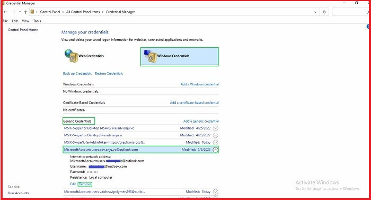Go back with the Back arrow
The width and height of the screenshot is (371, 200).
(x=5, y=12)
